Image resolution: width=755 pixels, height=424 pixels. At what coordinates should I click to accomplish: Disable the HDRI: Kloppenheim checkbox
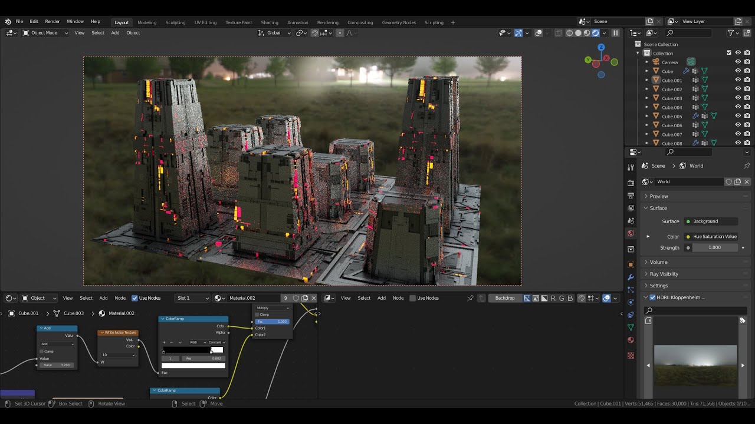(x=652, y=297)
